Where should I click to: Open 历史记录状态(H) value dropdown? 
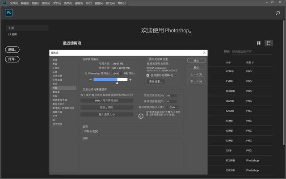176,96
